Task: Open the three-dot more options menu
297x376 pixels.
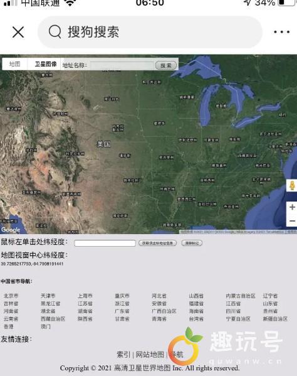Action: 282,32
